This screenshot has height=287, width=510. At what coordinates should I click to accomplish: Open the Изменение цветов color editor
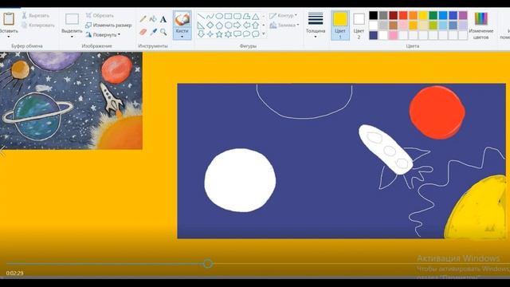481,26
